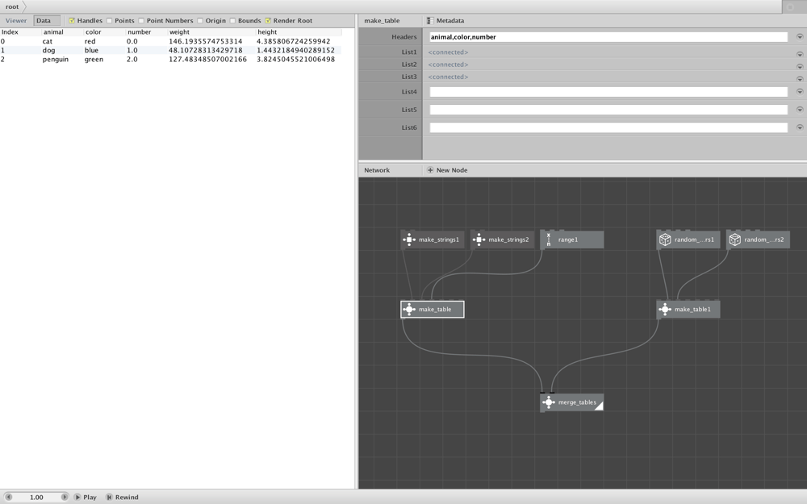Screen dimensions: 807x504
Task: Enable the Point Numbers checkbox
Action: [x=141, y=21]
